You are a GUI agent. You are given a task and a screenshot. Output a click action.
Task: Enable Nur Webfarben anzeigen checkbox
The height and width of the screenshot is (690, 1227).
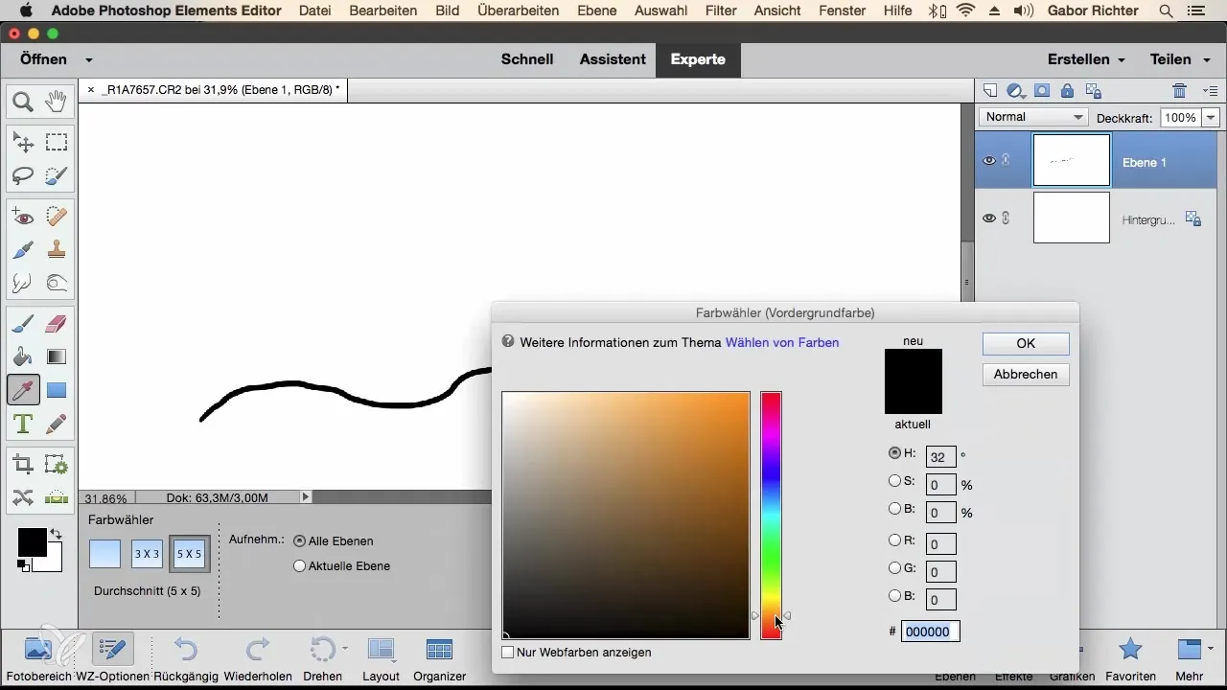click(508, 652)
